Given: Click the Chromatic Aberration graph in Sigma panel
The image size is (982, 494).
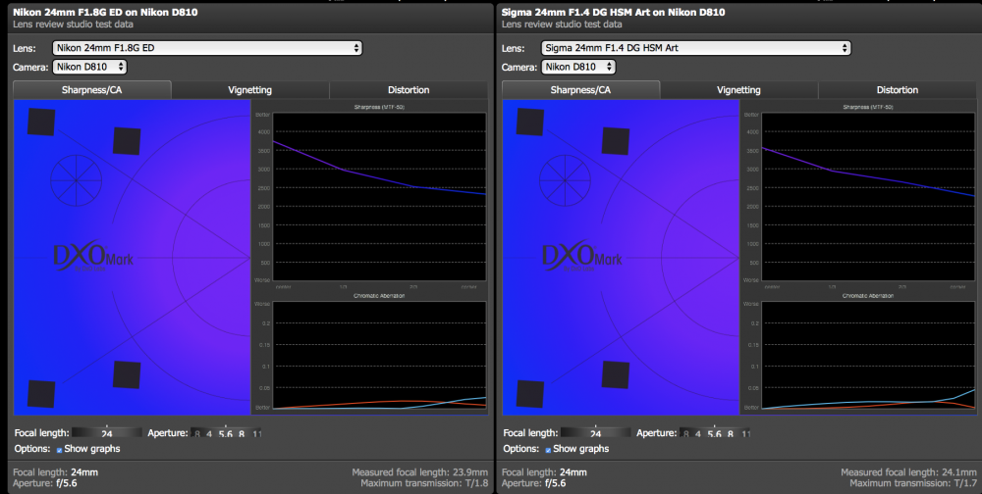Looking at the screenshot, I should click(868, 355).
